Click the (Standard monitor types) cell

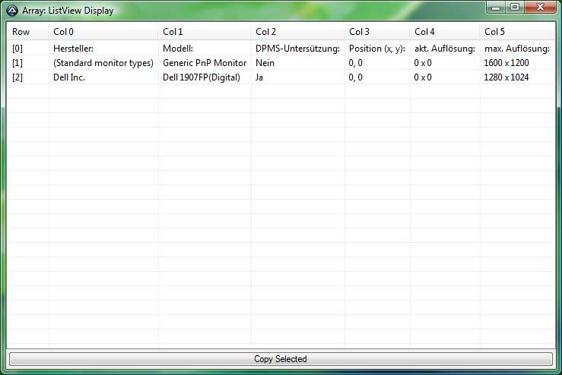point(103,63)
